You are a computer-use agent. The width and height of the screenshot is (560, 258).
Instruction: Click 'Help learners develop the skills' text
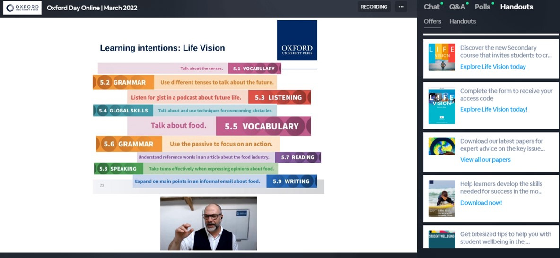tap(501, 188)
